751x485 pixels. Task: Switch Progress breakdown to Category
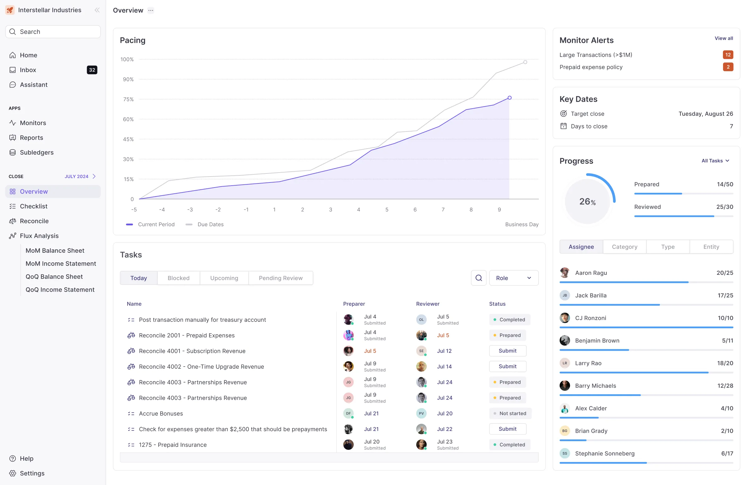[x=624, y=247]
